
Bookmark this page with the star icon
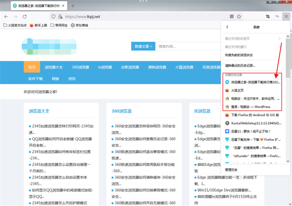point(239,17)
